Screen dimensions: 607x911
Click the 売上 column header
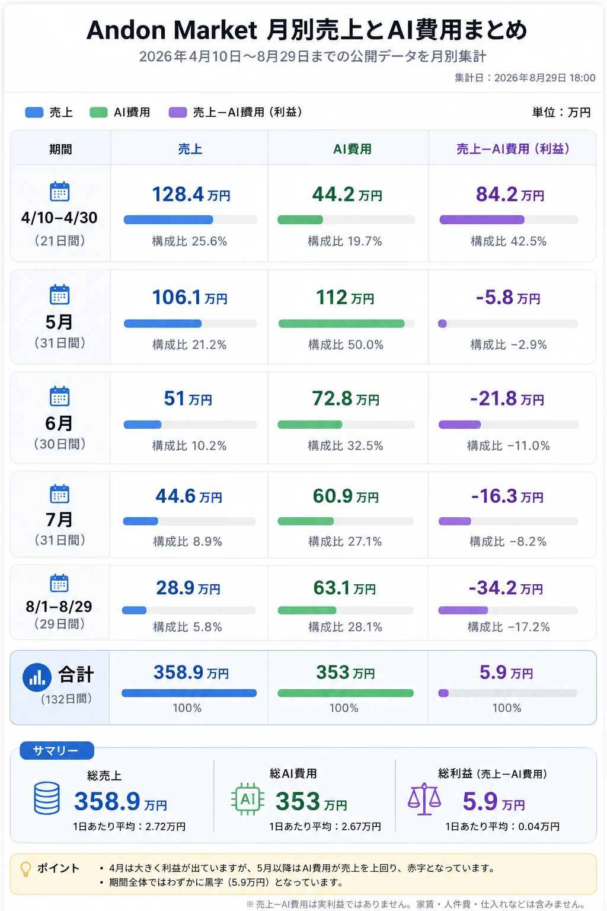[190, 149]
